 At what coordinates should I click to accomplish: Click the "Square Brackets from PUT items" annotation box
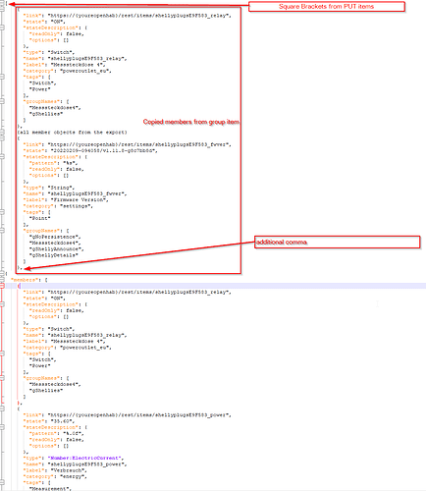click(x=327, y=7)
